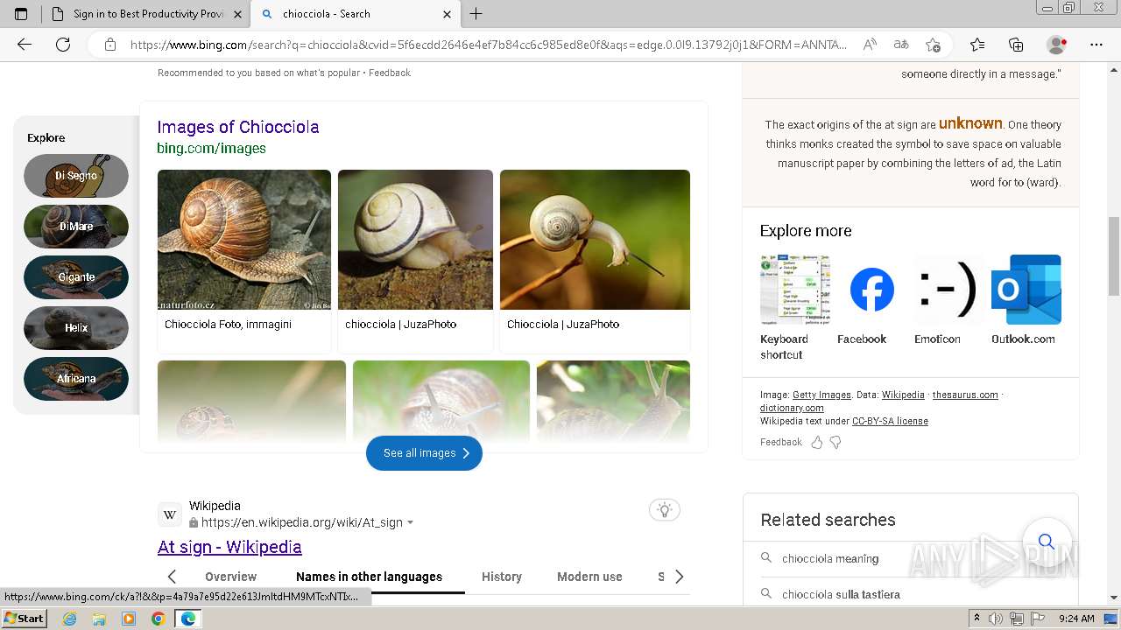Open Facebook explore more tile
The image size is (1121, 630).
click(x=871, y=300)
